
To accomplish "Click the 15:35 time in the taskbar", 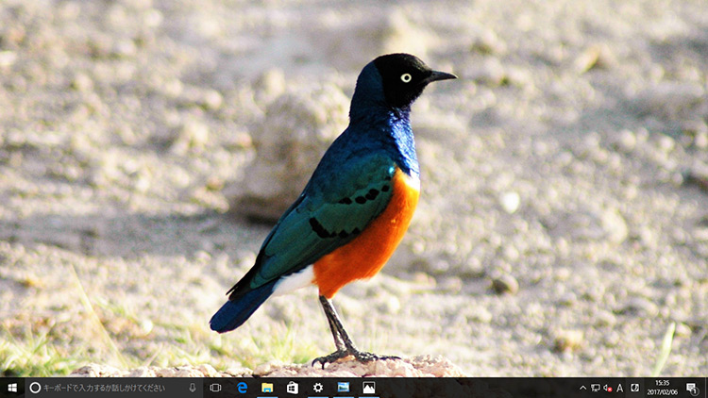I will point(662,383).
